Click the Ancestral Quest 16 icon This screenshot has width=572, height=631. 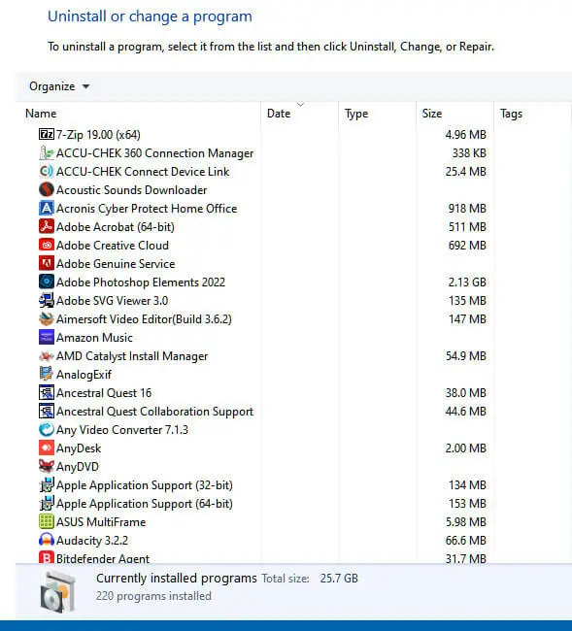click(47, 392)
